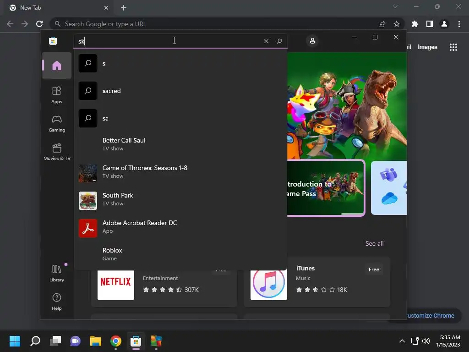Open the Gaming section in Store sidebar
This screenshot has height=352, width=469.
point(56,124)
